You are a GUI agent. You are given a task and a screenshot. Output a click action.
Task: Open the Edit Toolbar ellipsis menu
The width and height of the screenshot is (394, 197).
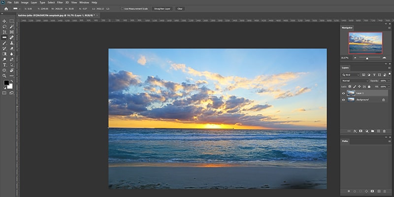(x=11, y=76)
